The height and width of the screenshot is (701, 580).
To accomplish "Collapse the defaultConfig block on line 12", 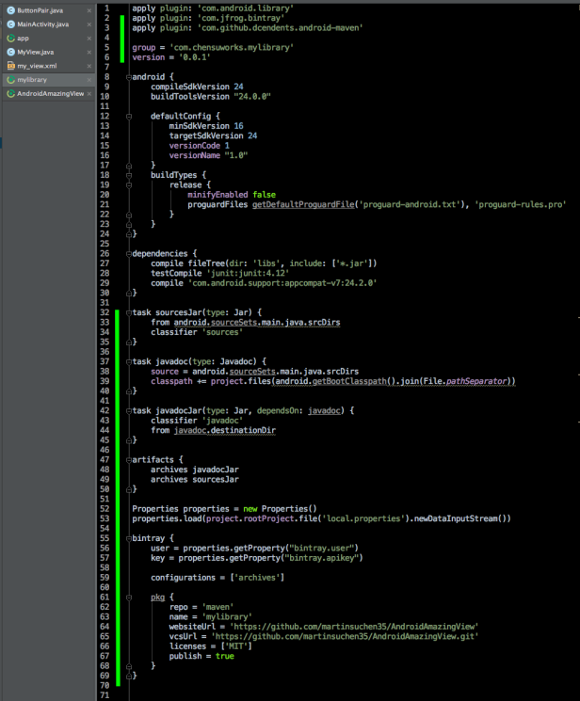I will coord(129,117).
